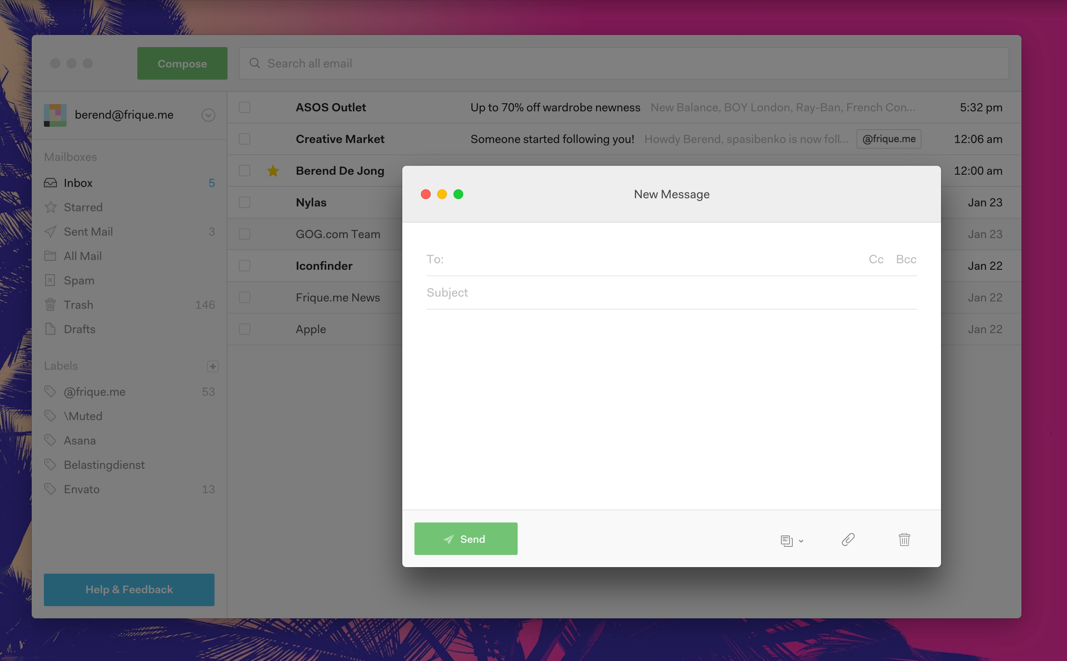Click the search magnifier icon
This screenshot has width=1067, height=661.
click(x=254, y=63)
